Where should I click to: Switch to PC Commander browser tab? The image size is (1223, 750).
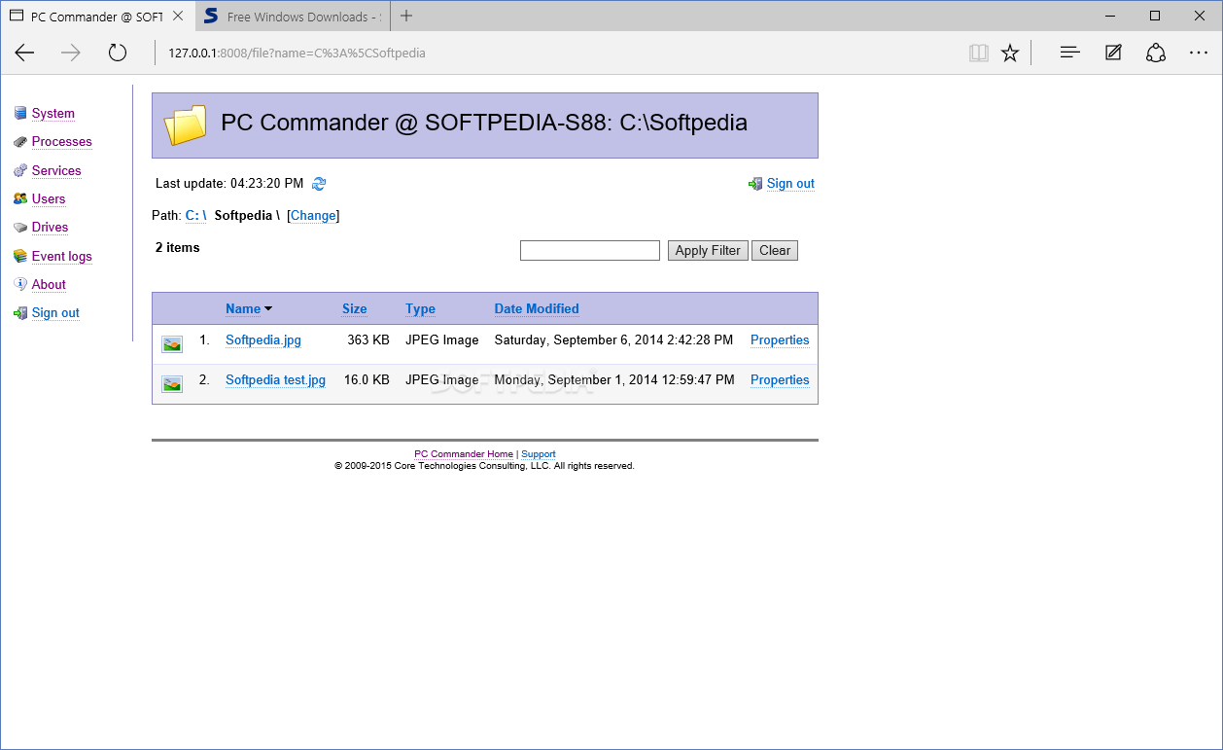click(x=96, y=17)
